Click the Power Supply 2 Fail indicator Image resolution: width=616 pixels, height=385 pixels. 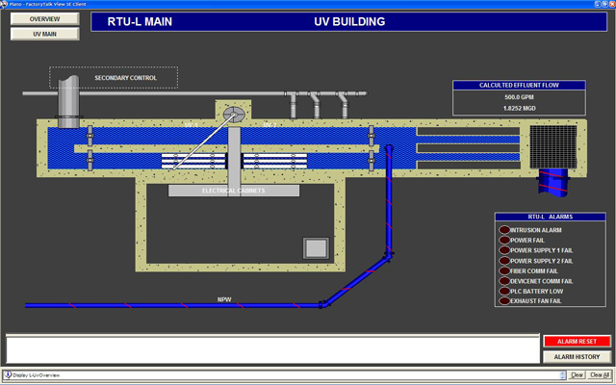tap(504, 261)
